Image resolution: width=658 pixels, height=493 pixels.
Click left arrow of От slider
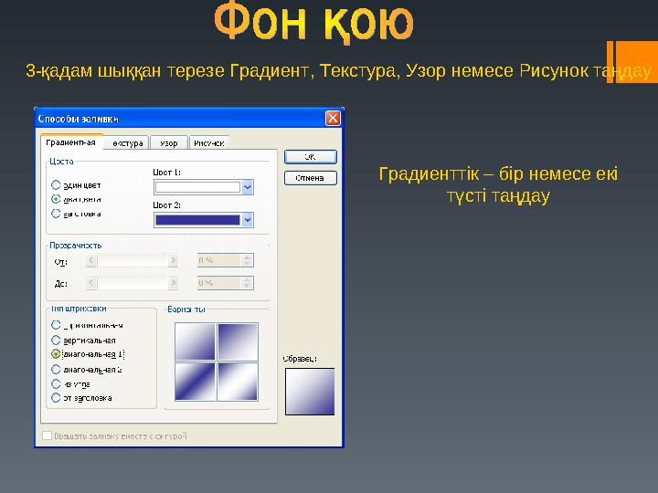coord(91,261)
